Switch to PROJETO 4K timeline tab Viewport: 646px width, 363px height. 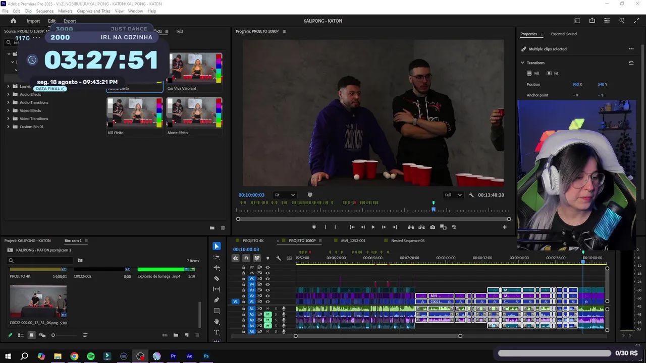click(x=253, y=240)
